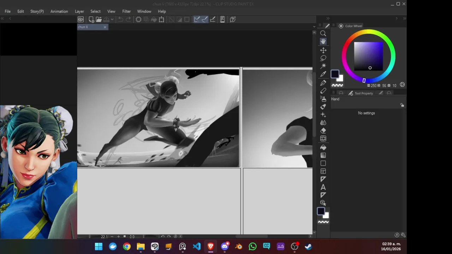
Task: Select transparent color checkered swatch in Color Wheel
Action: click(337, 85)
